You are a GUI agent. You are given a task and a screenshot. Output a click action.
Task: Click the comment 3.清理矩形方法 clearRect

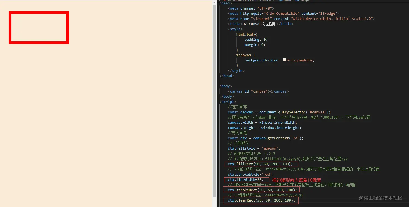click(x=265, y=195)
